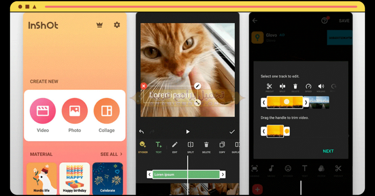Copy the selected text layer
The width and height of the screenshot is (375, 196).
tap(222, 147)
